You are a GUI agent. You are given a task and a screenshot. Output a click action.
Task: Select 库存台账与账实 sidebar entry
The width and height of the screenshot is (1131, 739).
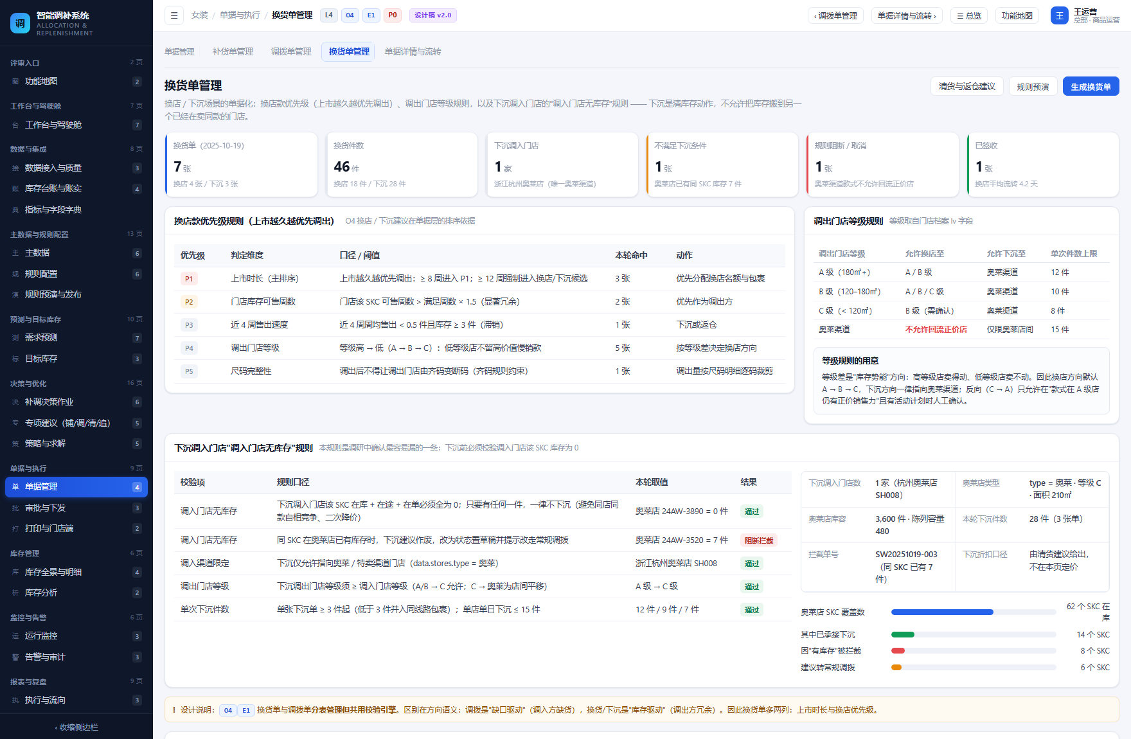coord(76,189)
